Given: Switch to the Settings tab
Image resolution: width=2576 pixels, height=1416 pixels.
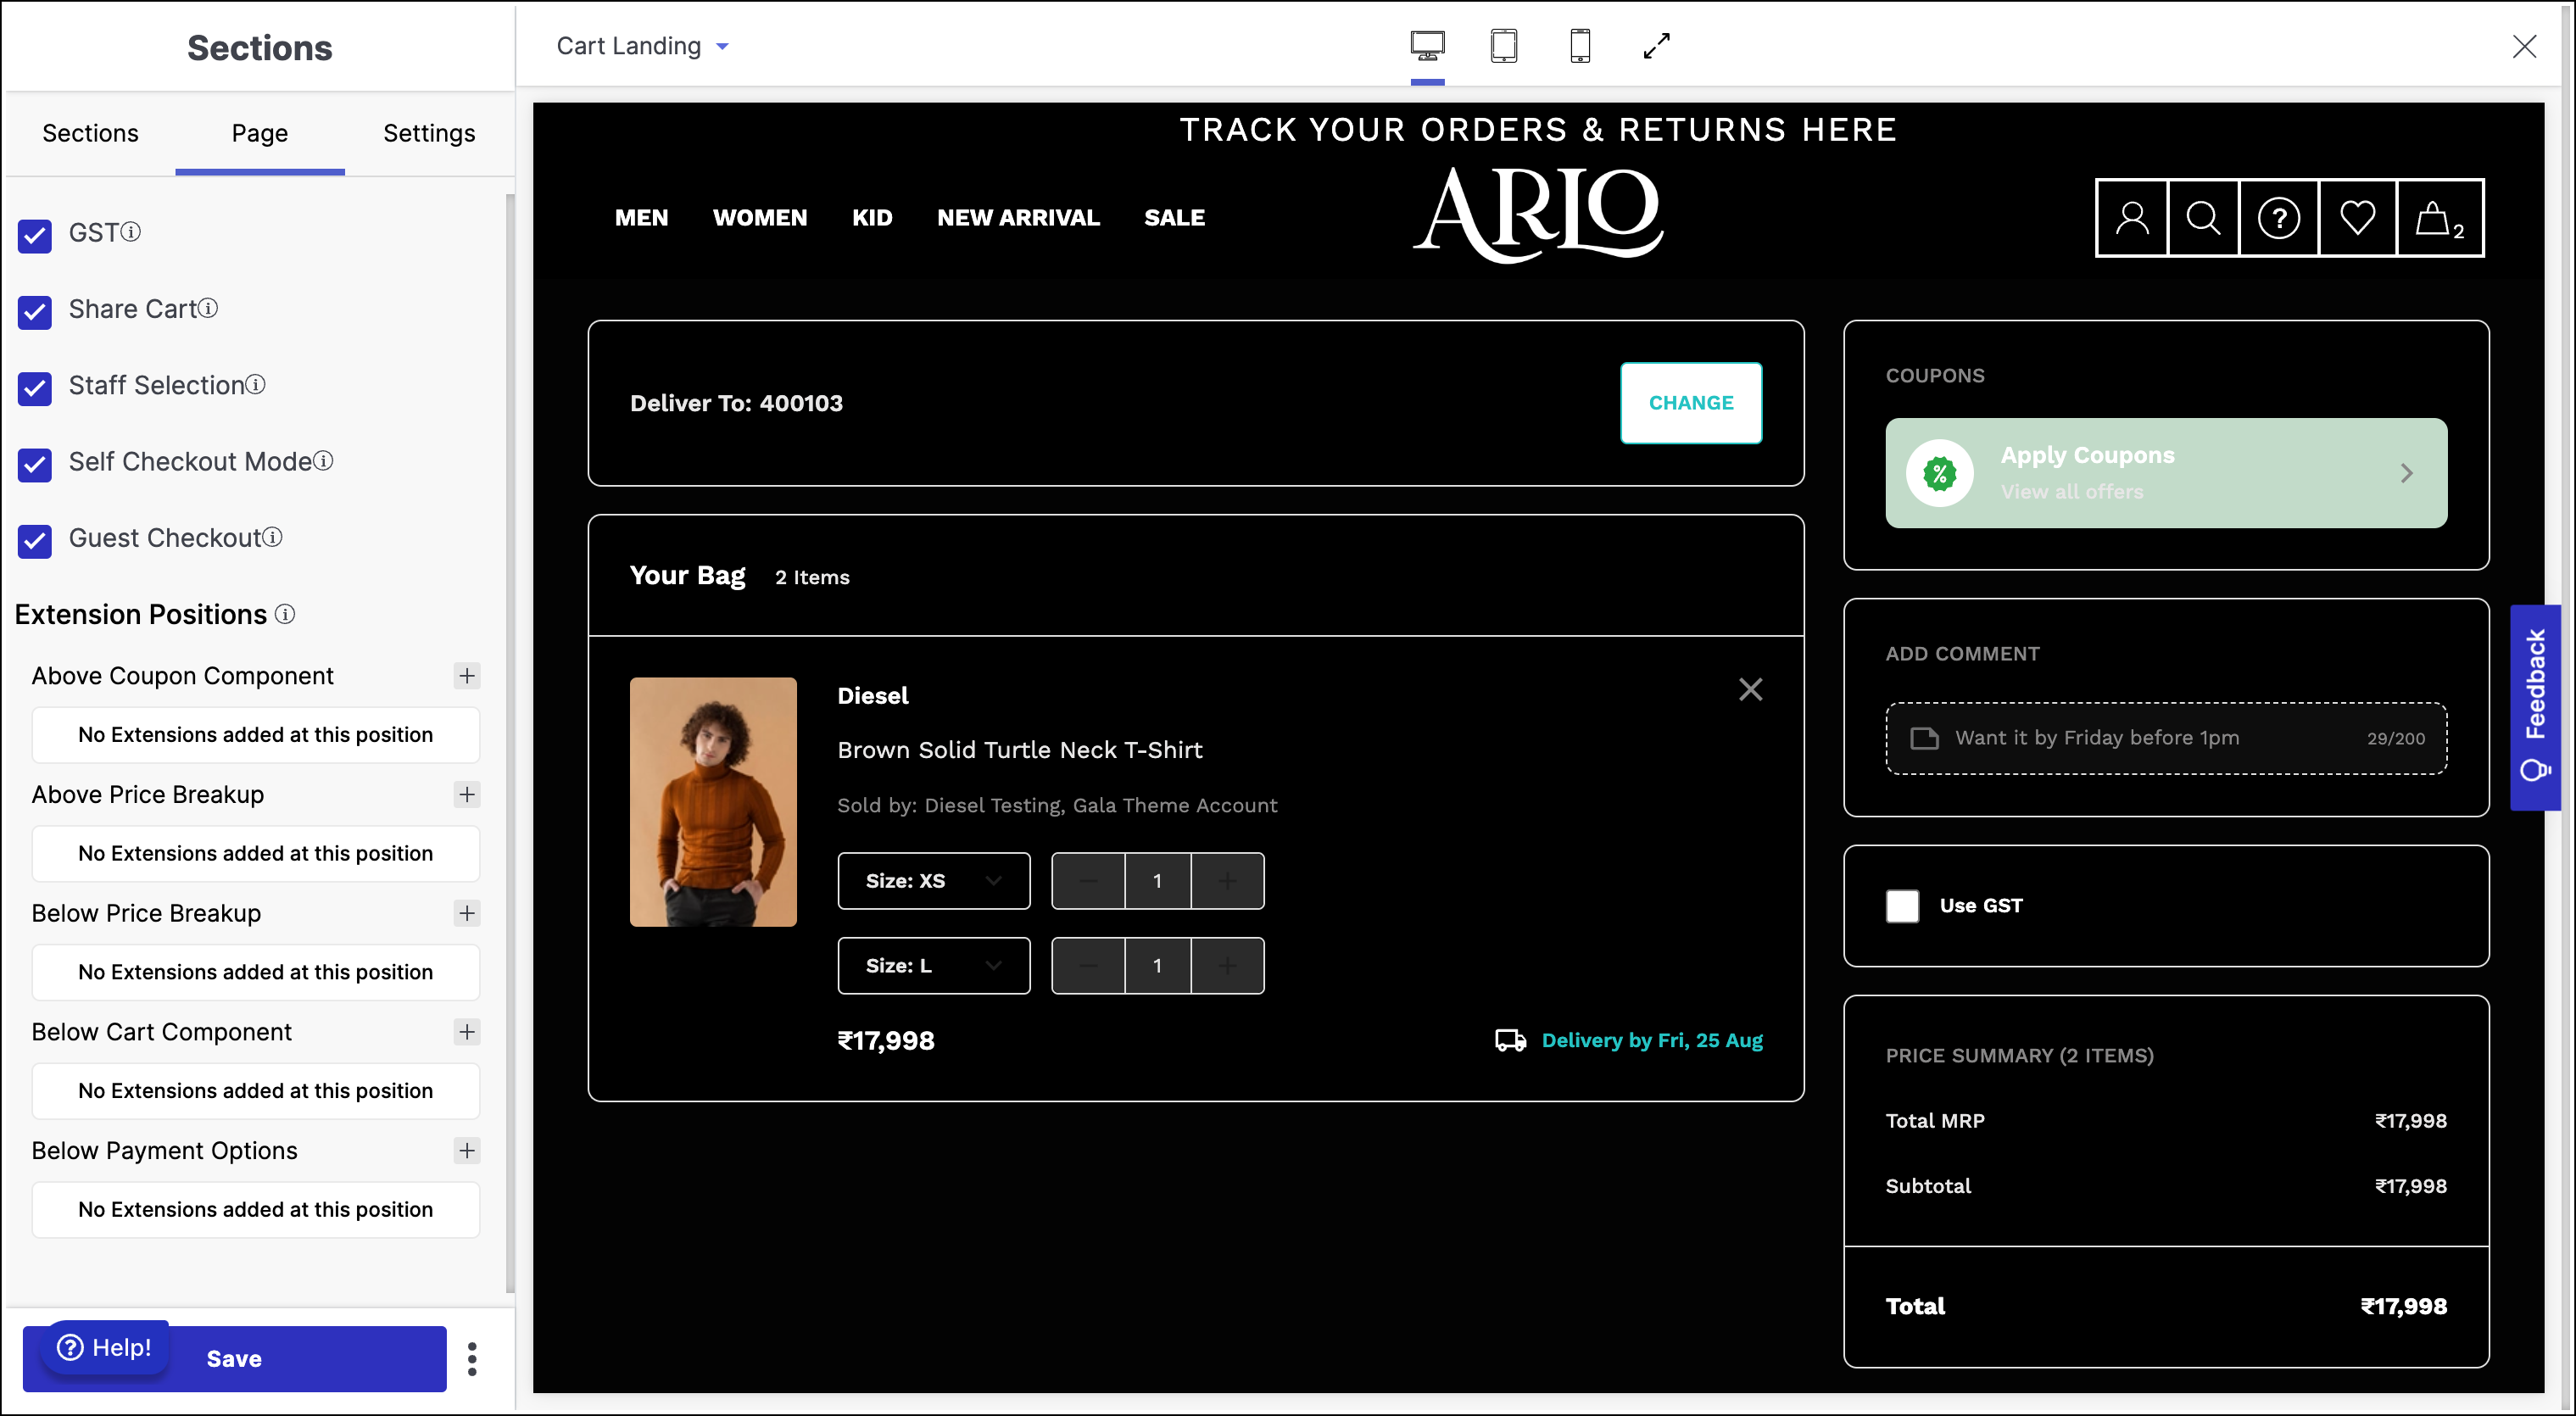Looking at the screenshot, I should [429, 133].
